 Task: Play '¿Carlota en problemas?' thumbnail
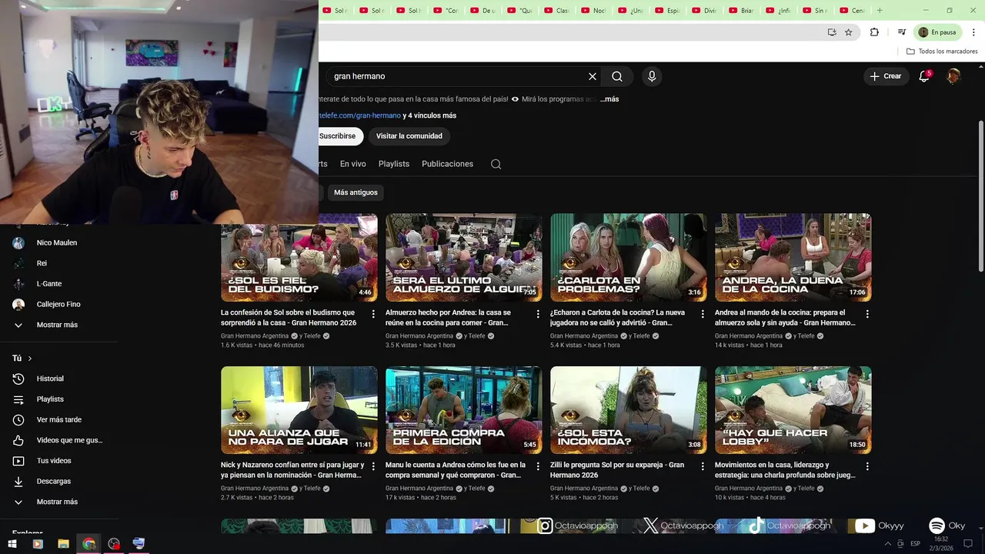pyautogui.click(x=628, y=258)
